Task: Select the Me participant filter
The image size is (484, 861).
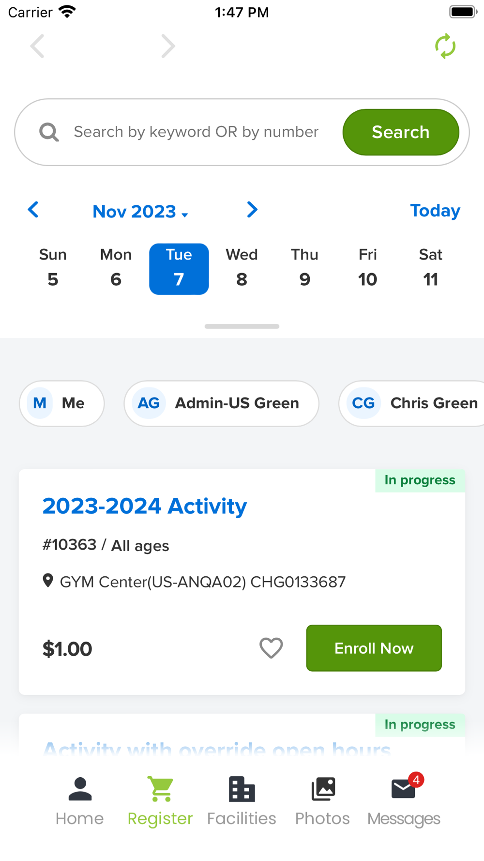Action: (61, 403)
